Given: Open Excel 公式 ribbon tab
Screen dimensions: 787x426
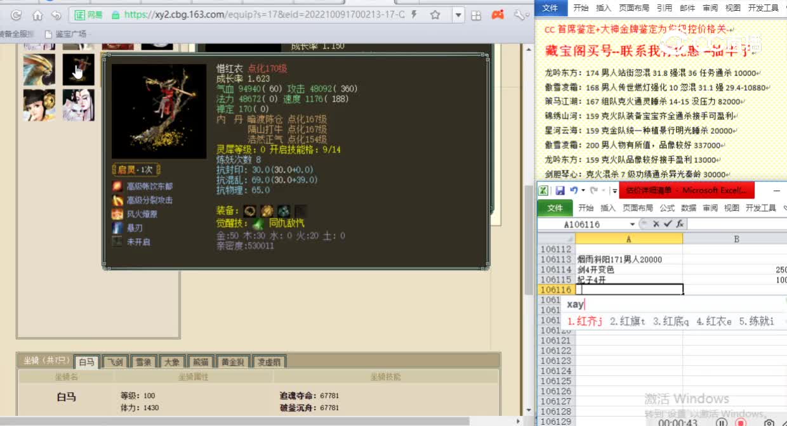Looking at the screenshot, I should click(667, 208).
